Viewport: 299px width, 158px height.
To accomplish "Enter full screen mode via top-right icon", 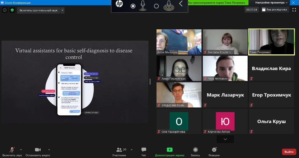I will click(x=294, y=10).
